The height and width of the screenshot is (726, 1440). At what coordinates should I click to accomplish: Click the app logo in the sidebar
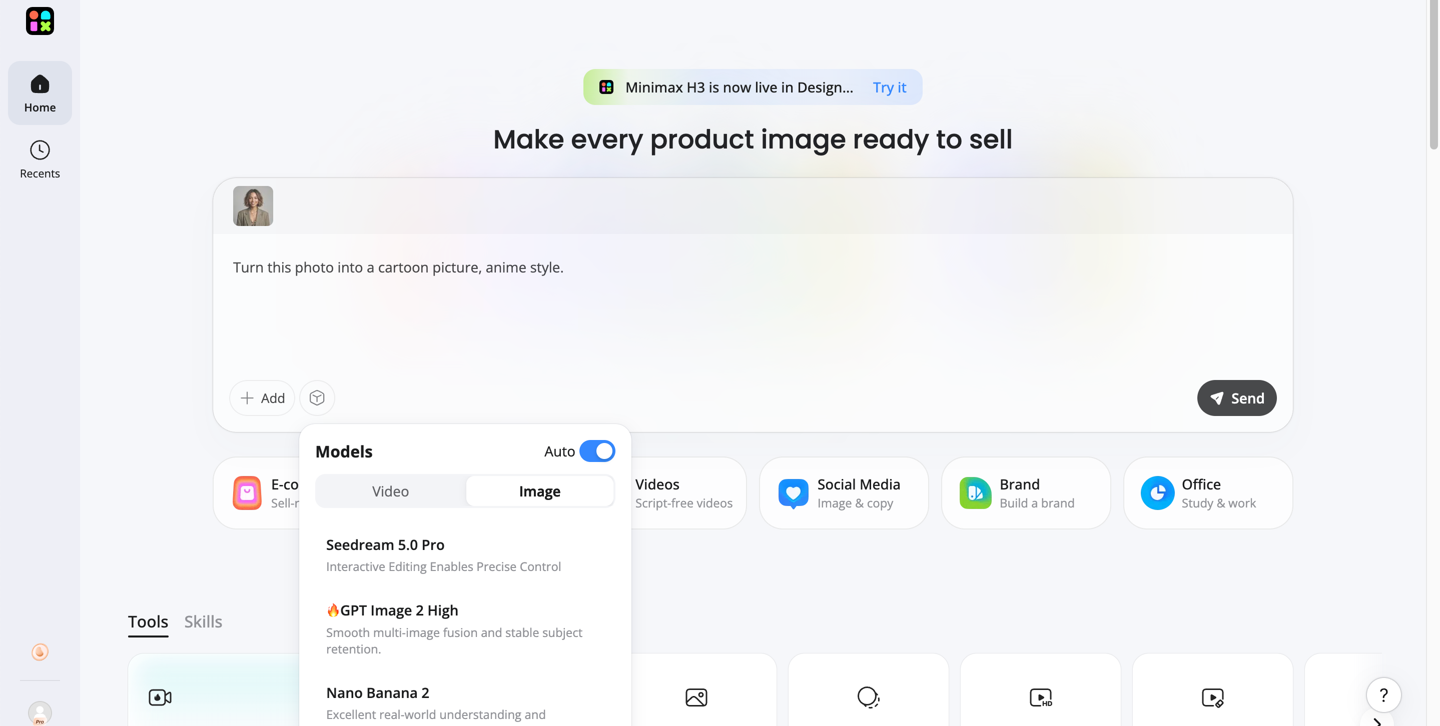click(x=40, y=21)
